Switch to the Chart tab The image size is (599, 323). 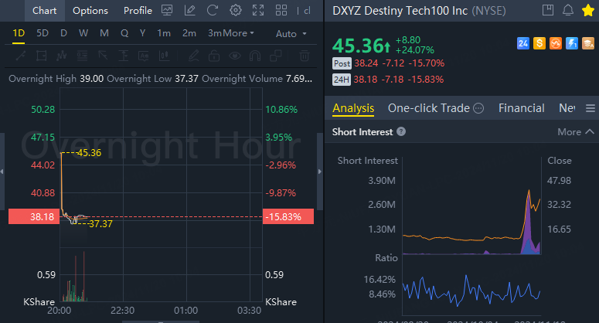coord(44,11)
